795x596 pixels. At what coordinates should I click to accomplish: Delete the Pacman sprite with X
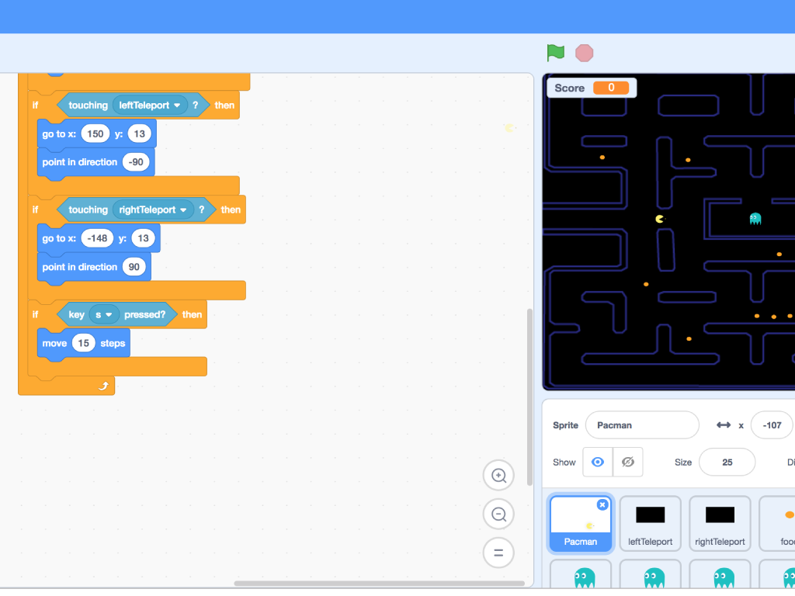(x=602, y=504)
